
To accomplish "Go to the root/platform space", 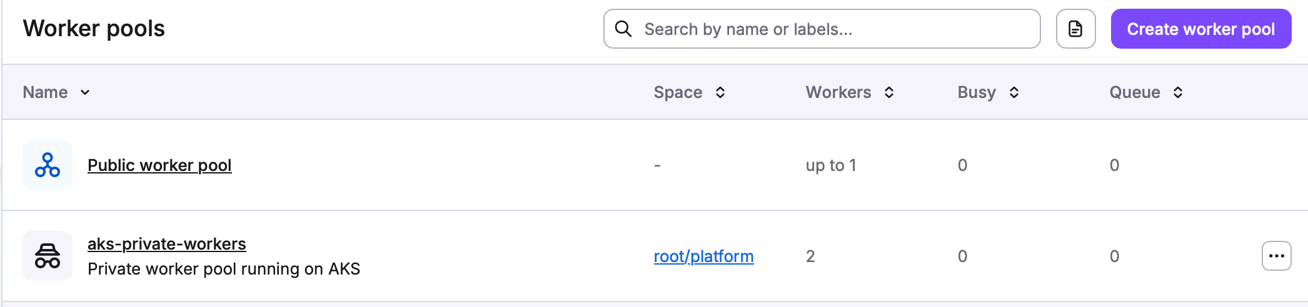I will click(703, 256).
